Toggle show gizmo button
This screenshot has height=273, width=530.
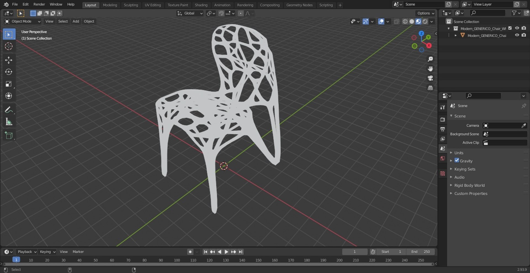(x=365, y=21)
